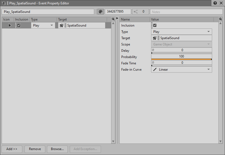Toggle the Inclusion checkbox in the action row
This screenshot has height=155, width=225.
[19, 25]
